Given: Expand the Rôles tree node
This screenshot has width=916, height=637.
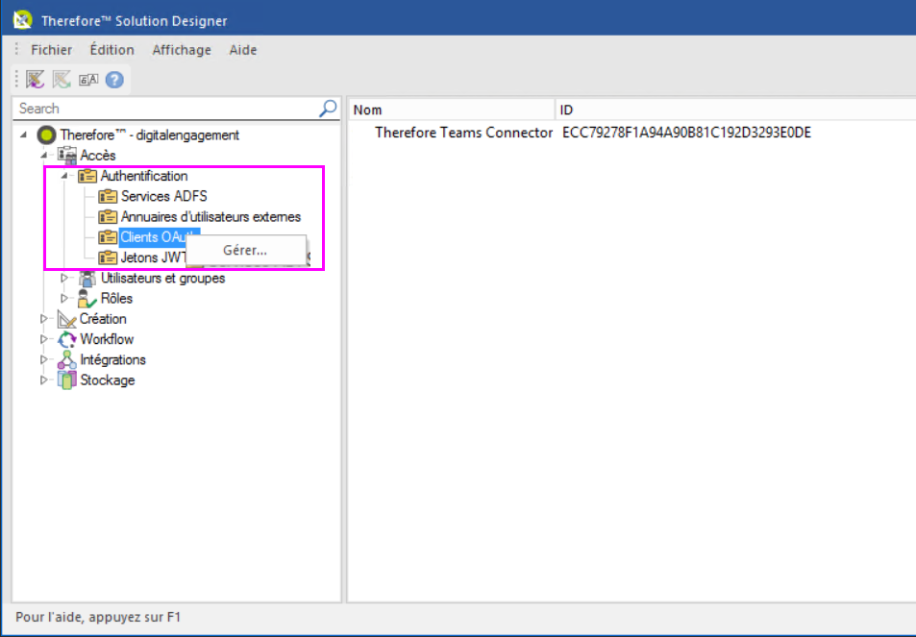Looking at the screenshot, I should [x=64, y=299].
